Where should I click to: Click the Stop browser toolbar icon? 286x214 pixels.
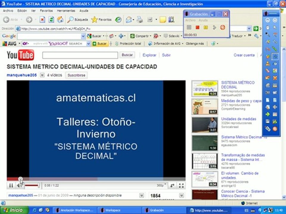[x=42, y=20]
